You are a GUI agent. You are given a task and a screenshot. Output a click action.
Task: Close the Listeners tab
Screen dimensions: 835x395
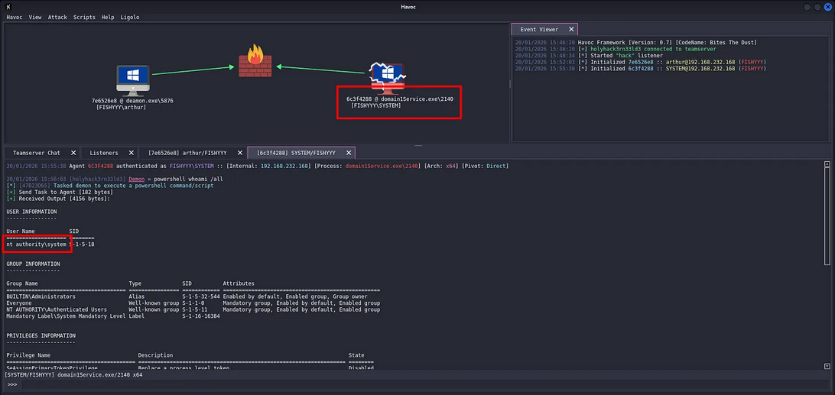132,153
